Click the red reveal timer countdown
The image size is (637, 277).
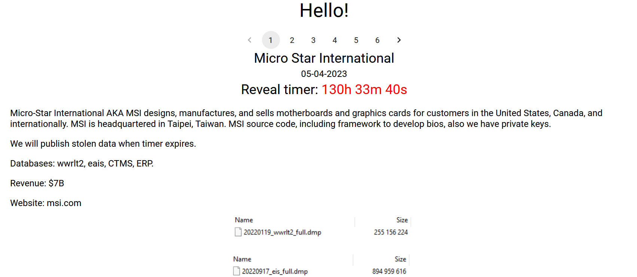364,90
